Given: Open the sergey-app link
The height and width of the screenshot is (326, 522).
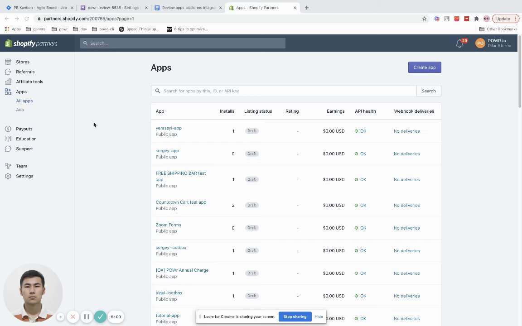Looking at the screenshot, I should point(167,151).
